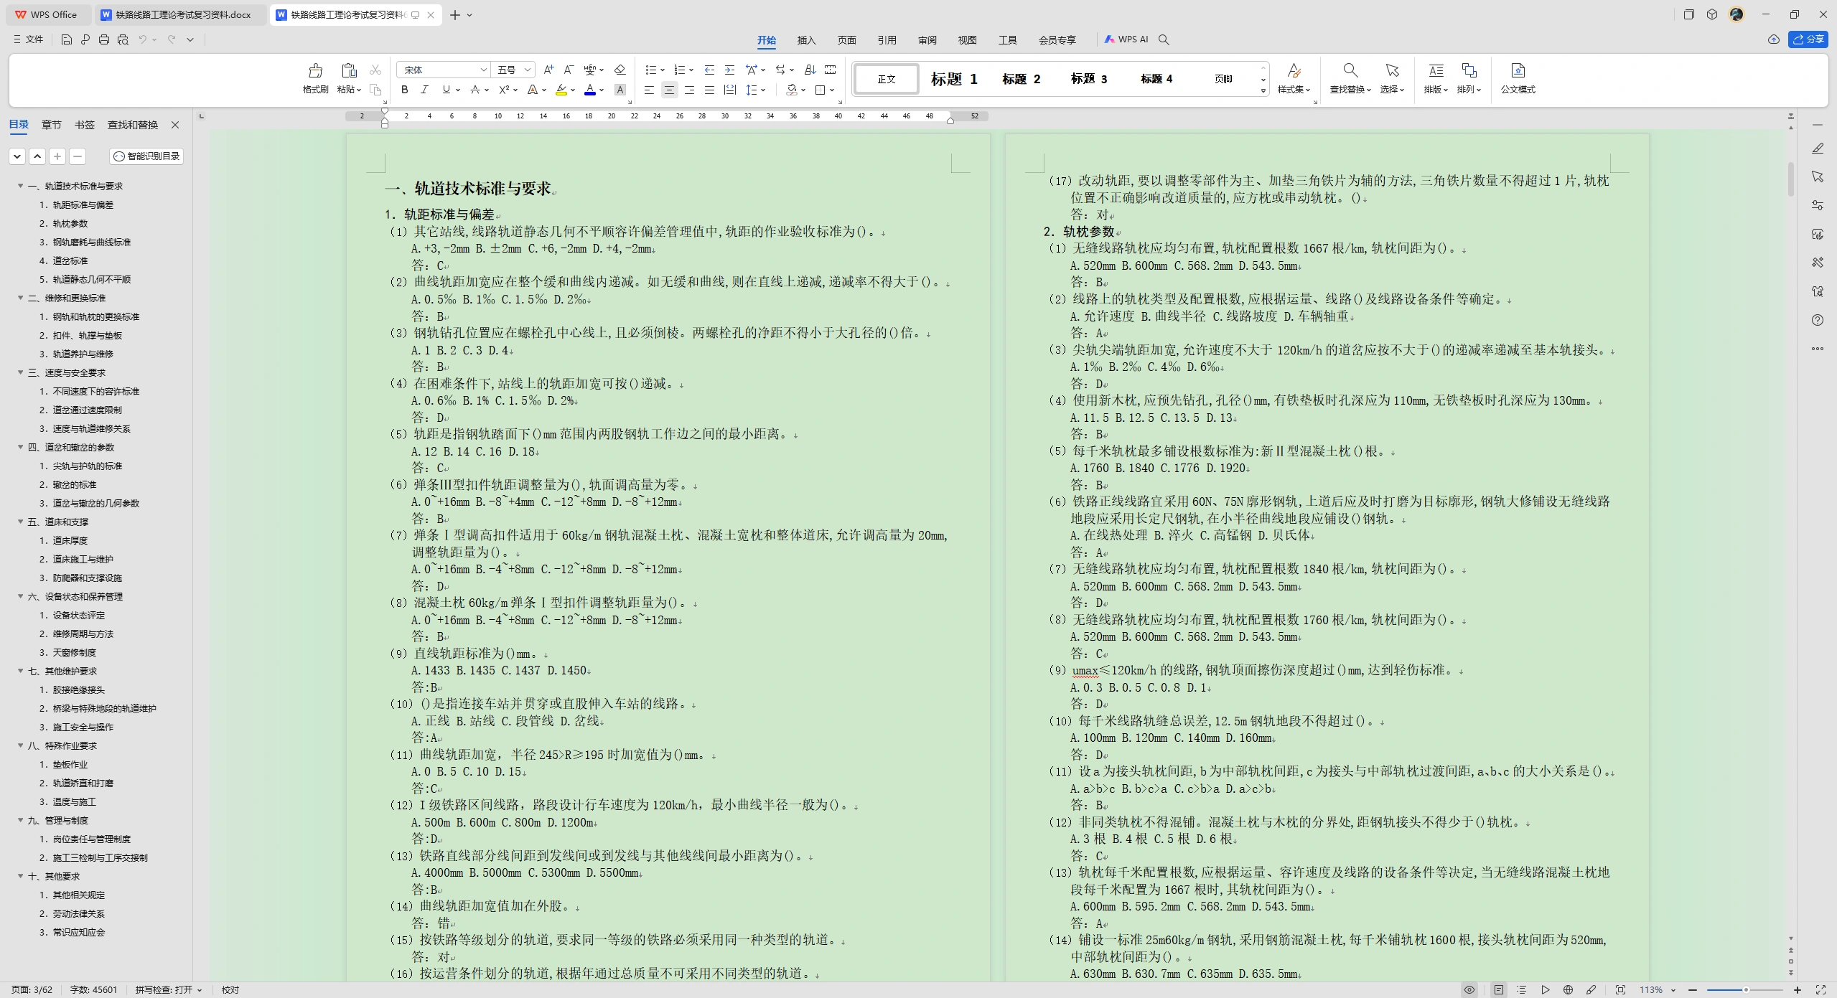Open the font name dropdown (宋体)
The image size is (1837, 998).
(444, 70)
